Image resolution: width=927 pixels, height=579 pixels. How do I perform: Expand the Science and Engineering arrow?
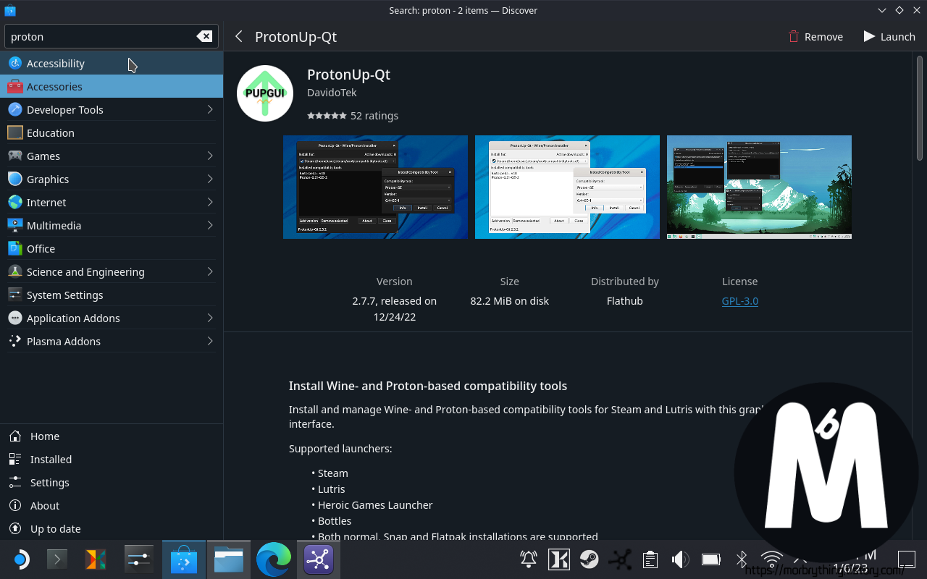pos(210,271)
